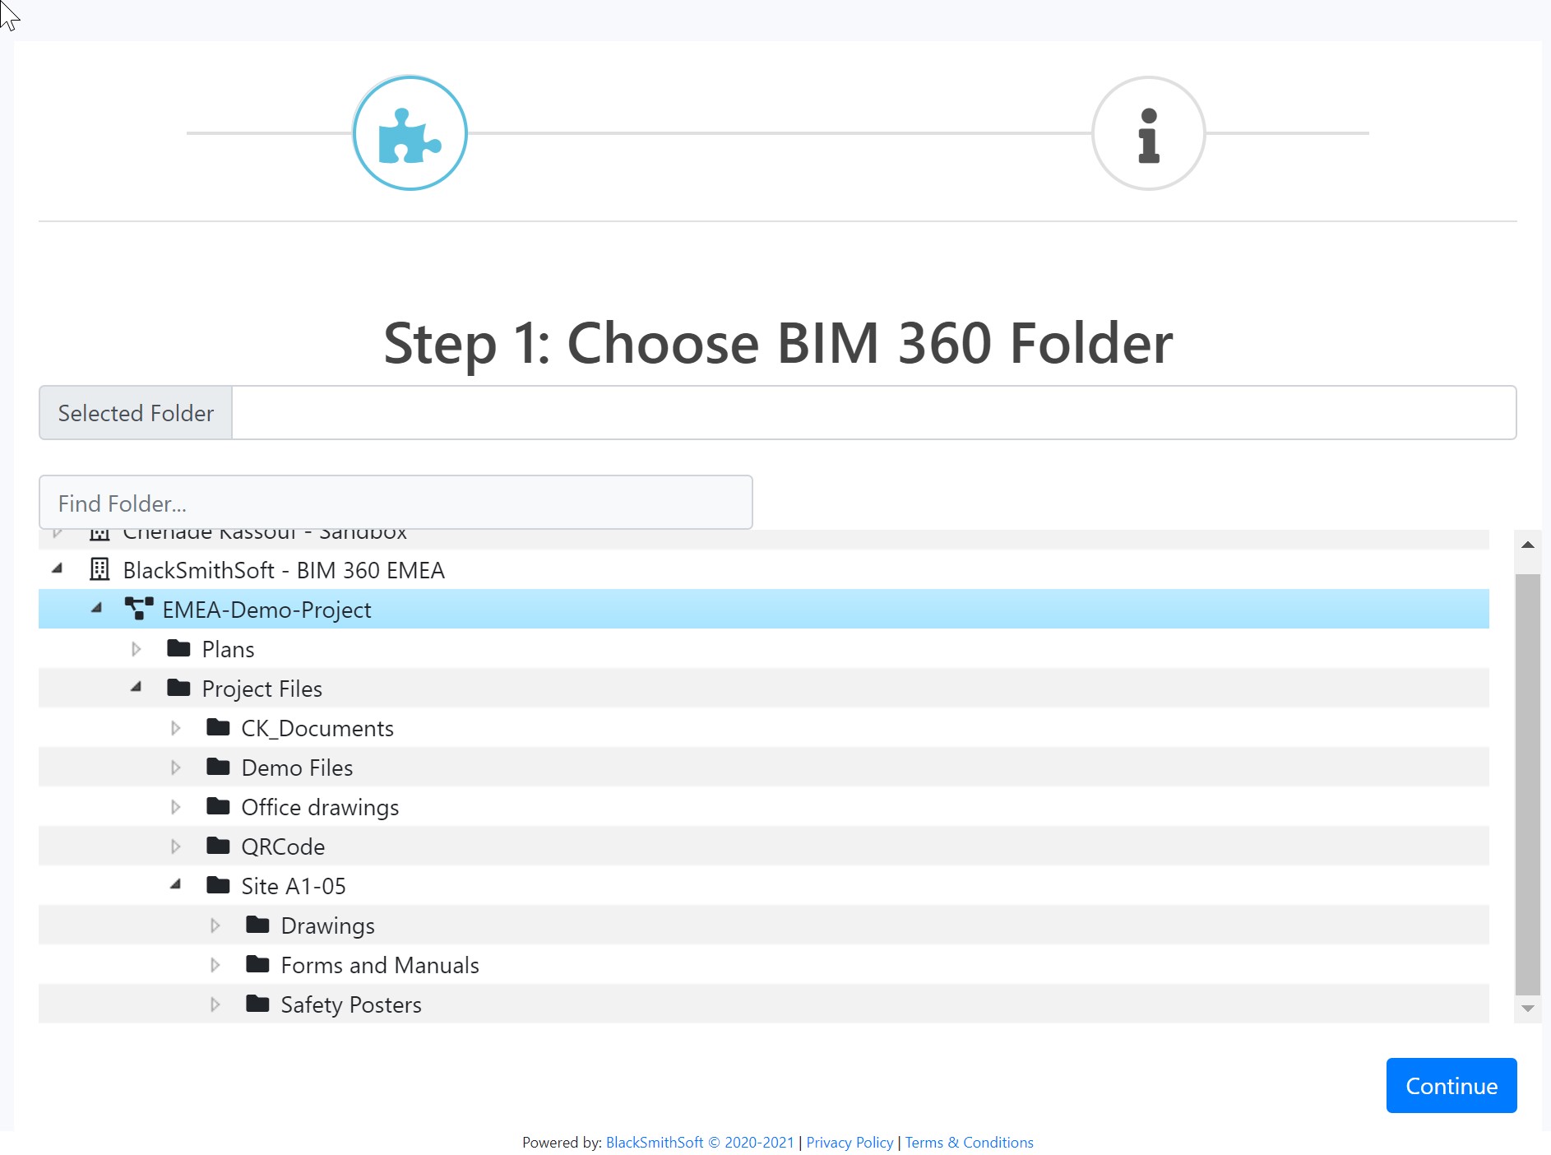This screenshot has height=1155, width=1551.
Task: Collapse the BlackSmithSoft - BIM 360 EMEA hub
Action: 58,568
